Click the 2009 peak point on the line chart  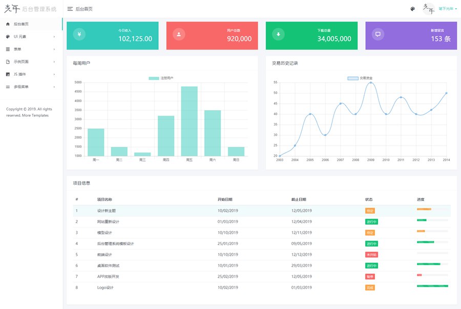(x=371, y=82)
